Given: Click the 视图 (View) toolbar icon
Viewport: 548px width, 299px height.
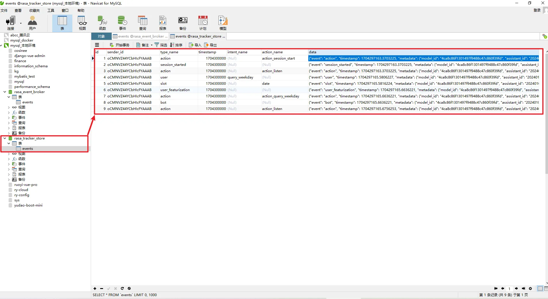Looking at the screenshot, I should click(82, 23).
